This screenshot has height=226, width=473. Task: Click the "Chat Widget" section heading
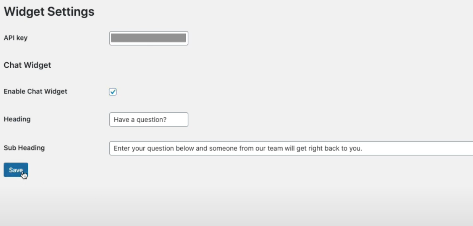(x=27, y=65)
